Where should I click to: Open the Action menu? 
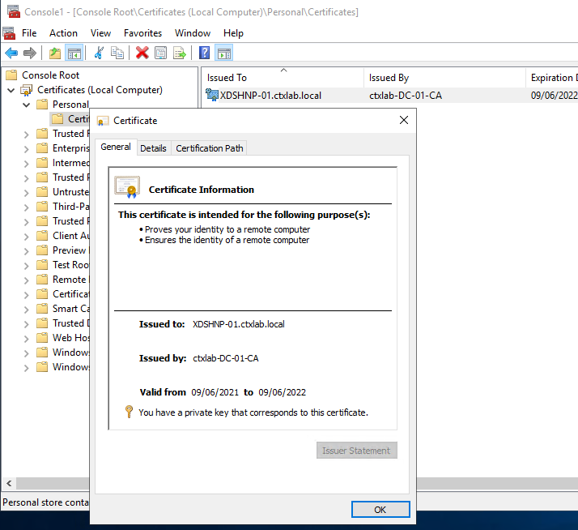[63, 33]
